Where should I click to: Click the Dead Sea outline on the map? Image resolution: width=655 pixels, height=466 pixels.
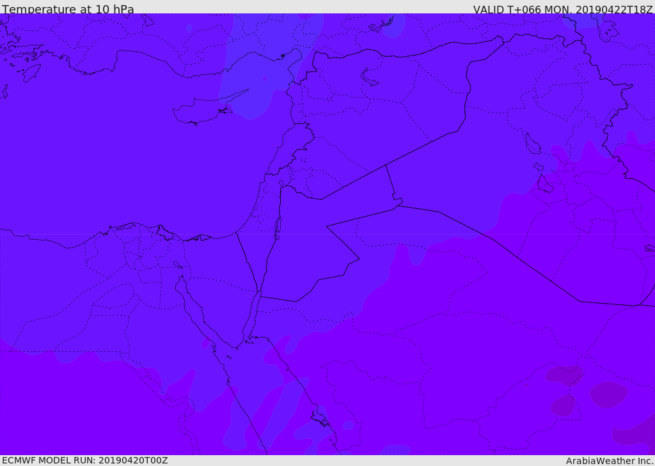click(277, 228)
